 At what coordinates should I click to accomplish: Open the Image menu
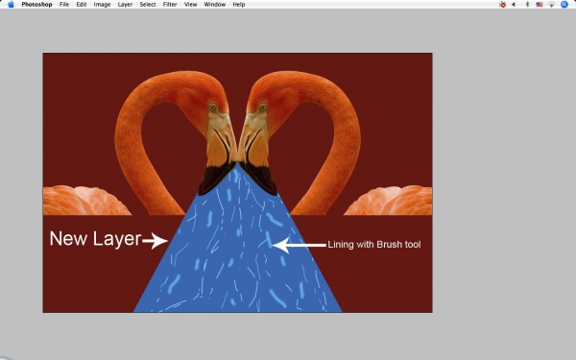pos(102,5)
